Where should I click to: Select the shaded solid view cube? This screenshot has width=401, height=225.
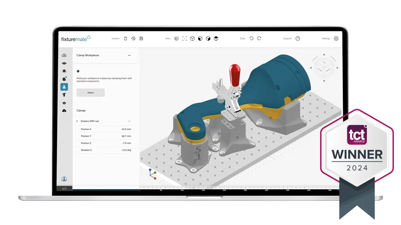click(x=176, y=39)
